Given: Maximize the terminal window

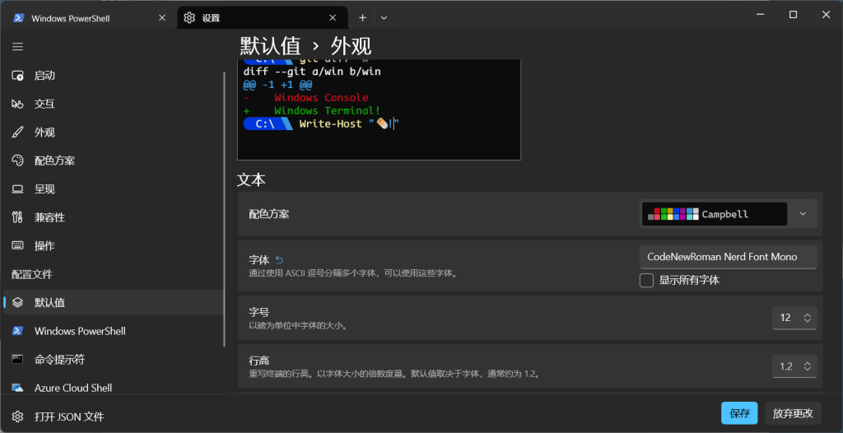Looking at the screenshot, I should tap(793, 15).
